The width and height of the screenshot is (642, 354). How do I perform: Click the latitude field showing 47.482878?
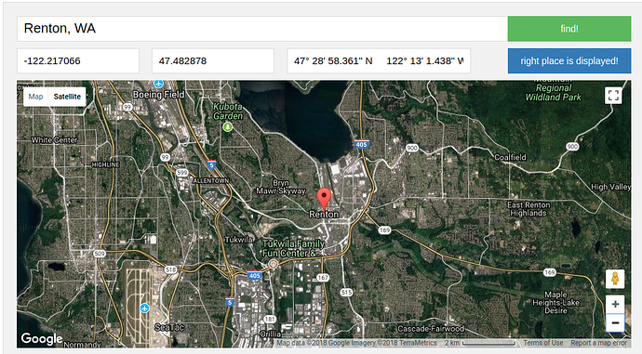pyautogui.click(x=213, y=61)
